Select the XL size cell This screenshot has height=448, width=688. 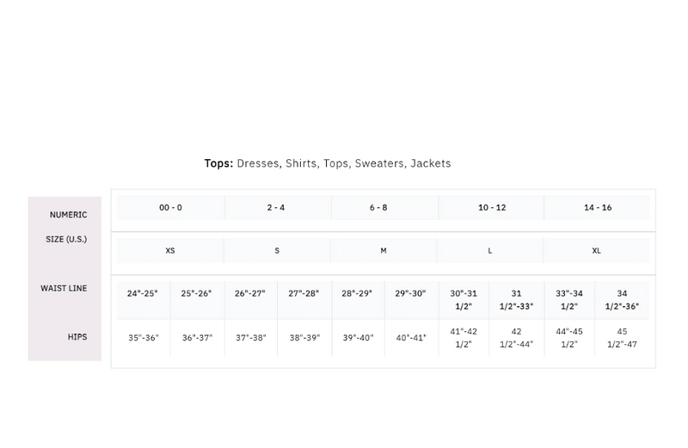(597, 251)
